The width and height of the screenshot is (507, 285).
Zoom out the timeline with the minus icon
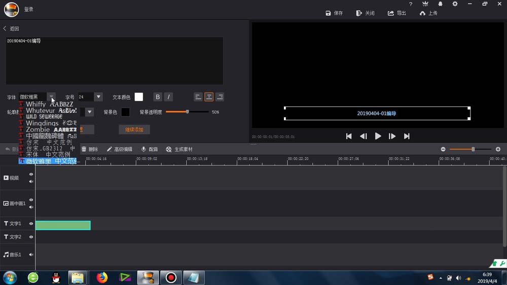coord(443,149)
